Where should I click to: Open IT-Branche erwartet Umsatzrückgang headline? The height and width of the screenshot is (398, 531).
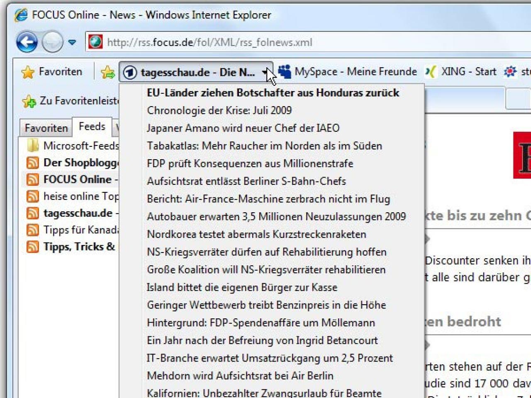click(273, 358)
